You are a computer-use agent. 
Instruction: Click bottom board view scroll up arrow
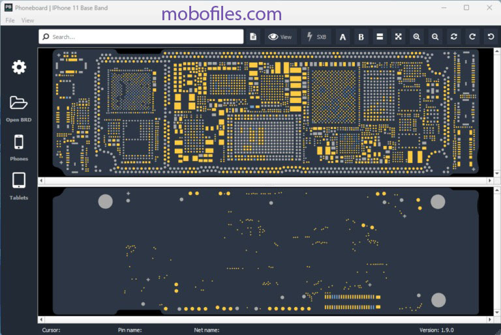pyautogui.click(x=497, y=190)
